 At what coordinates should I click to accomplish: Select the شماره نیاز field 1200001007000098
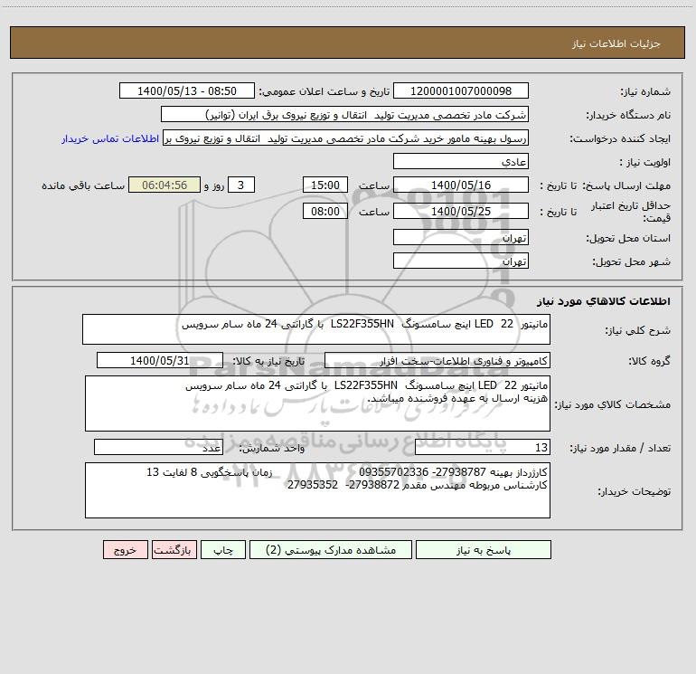(x=461, y=91)
